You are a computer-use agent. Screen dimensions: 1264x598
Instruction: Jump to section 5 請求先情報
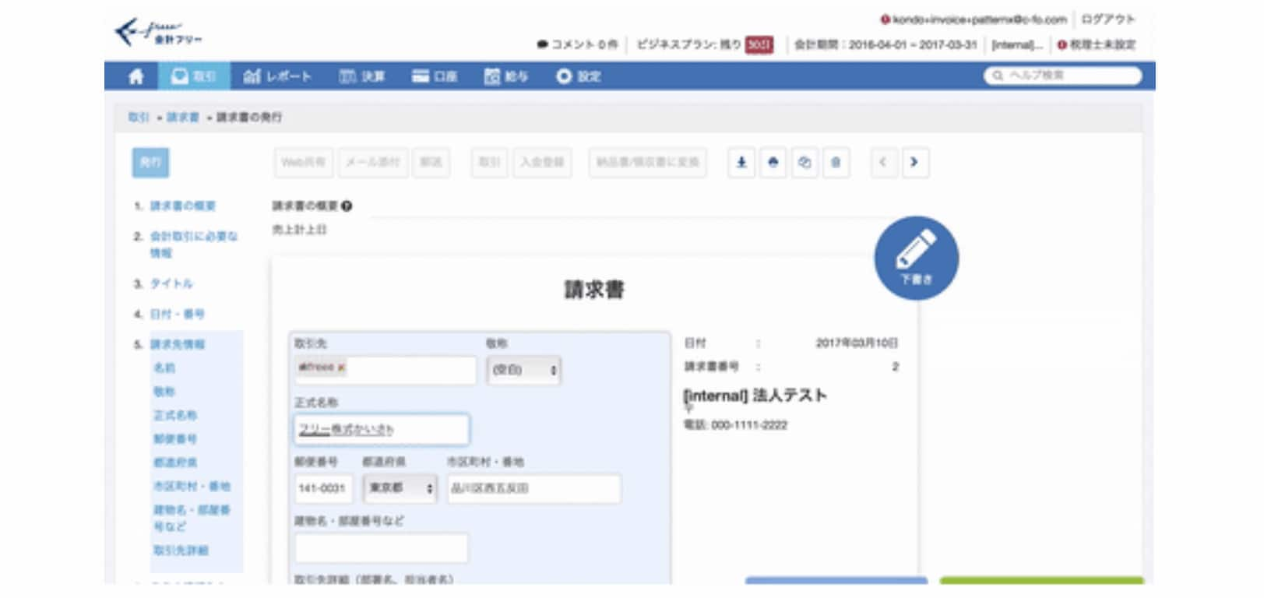[x=178, y=344]
